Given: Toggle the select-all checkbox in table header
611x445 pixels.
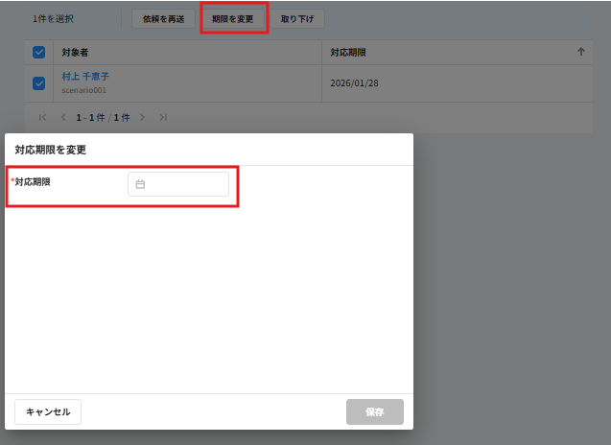Looking at the screenshot, I should (38, 52).
